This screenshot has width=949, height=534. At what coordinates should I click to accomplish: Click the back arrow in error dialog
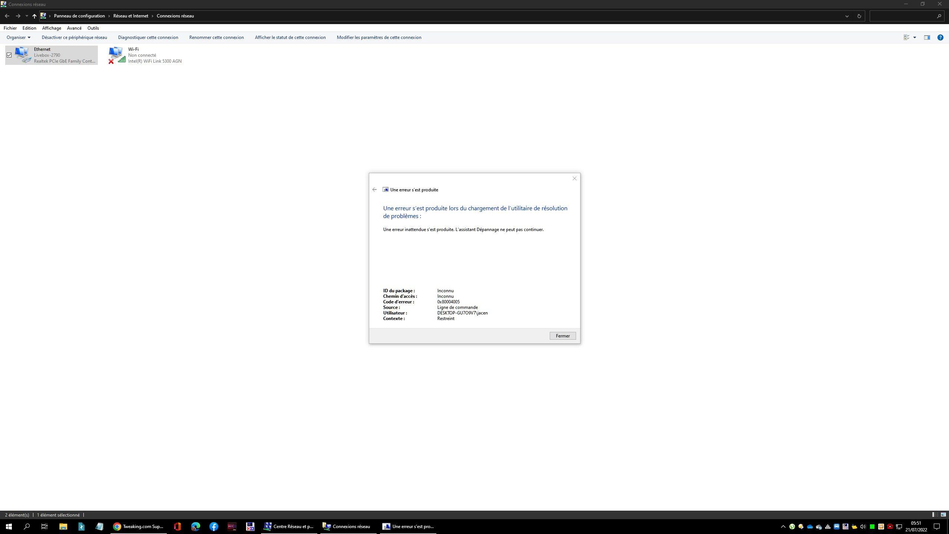tap(374, 189)
